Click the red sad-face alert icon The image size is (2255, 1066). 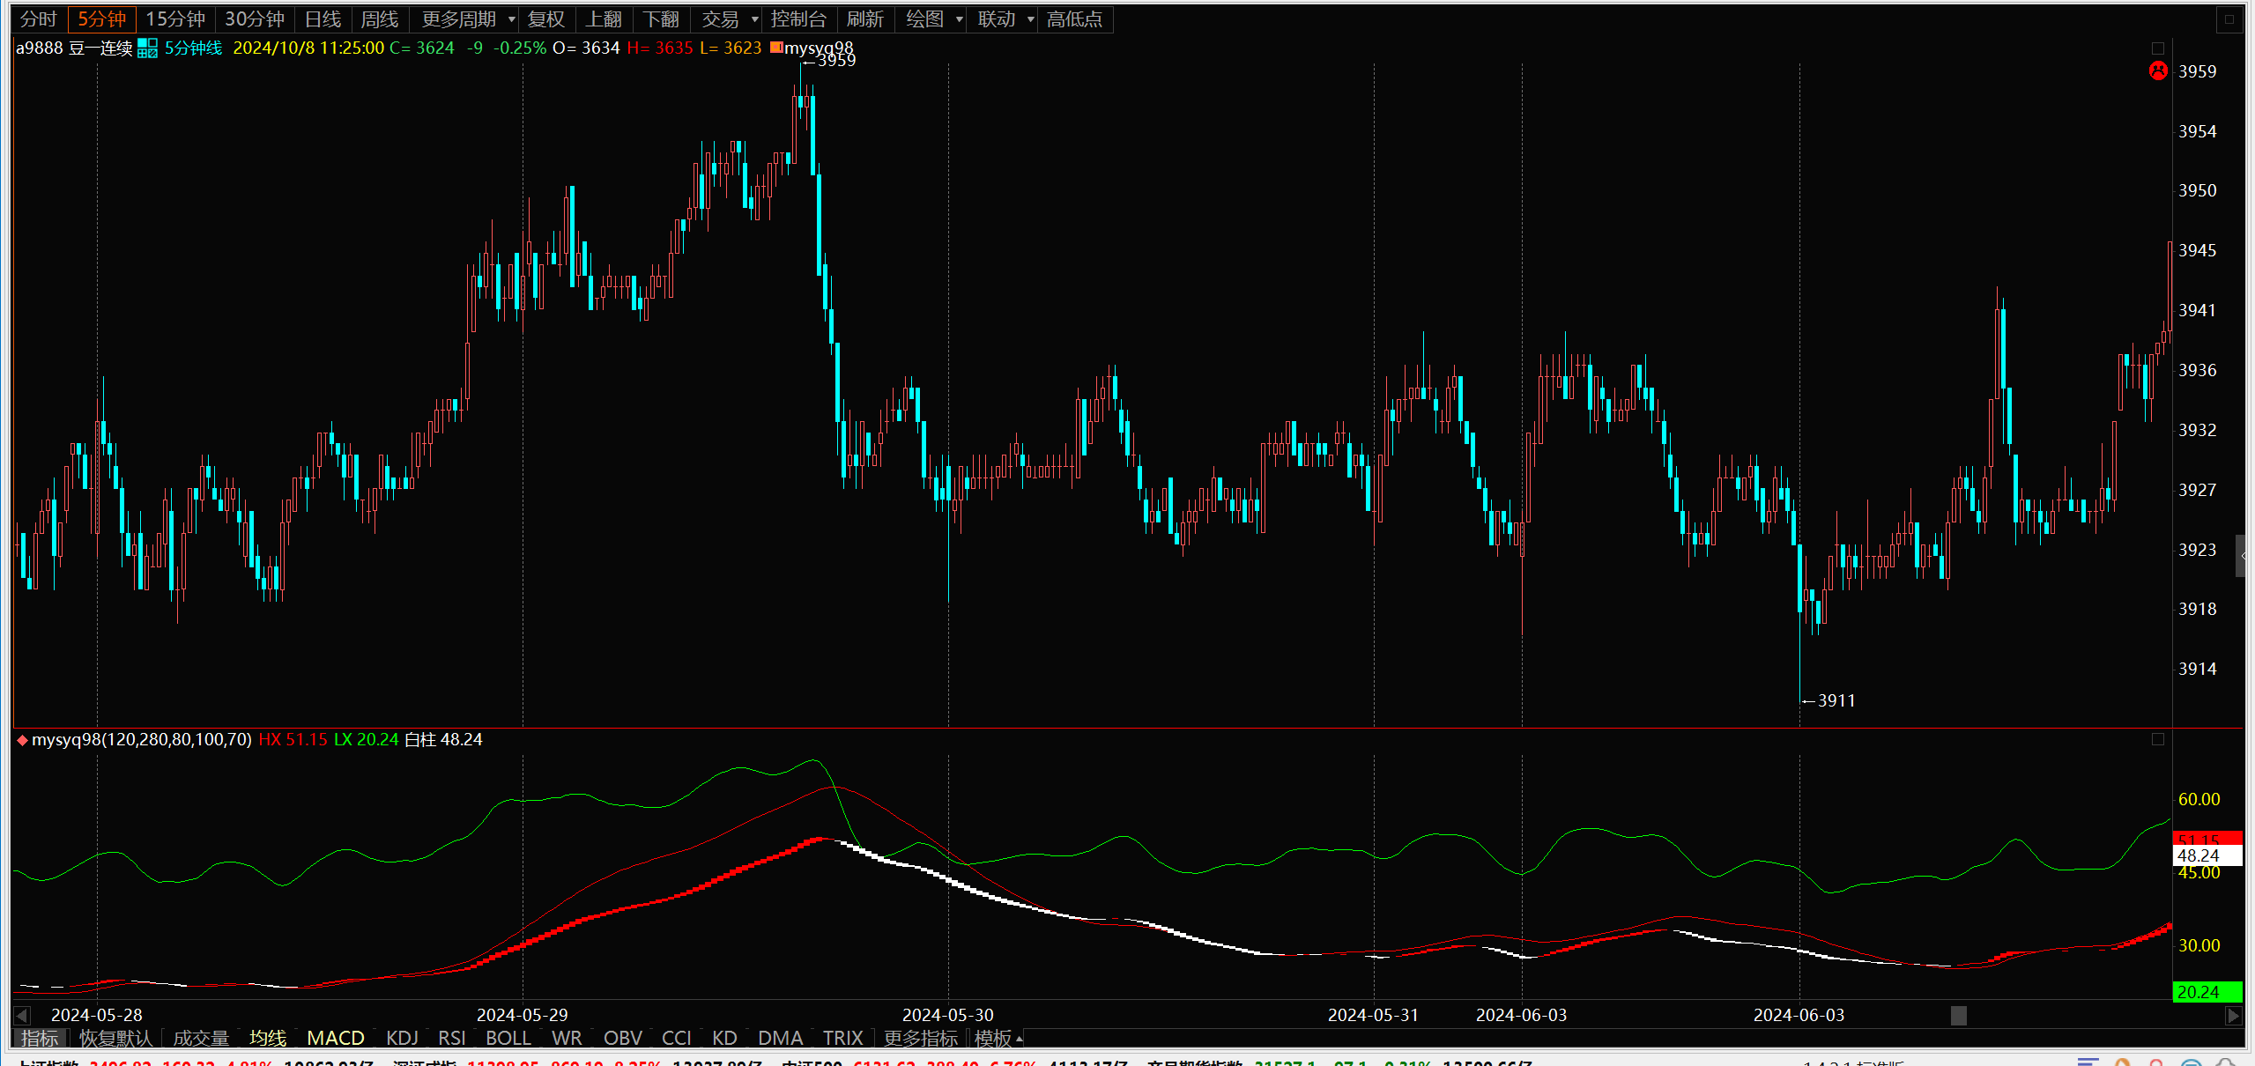[x=2158, y=71]
